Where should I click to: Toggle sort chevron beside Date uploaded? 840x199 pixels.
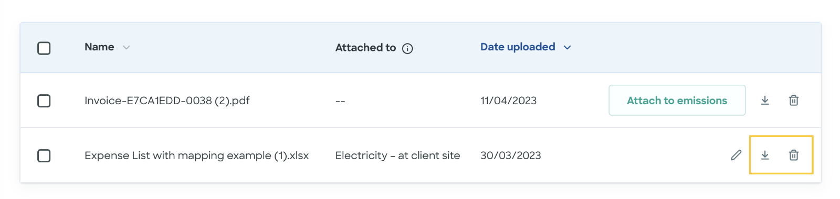pos(567,48)
